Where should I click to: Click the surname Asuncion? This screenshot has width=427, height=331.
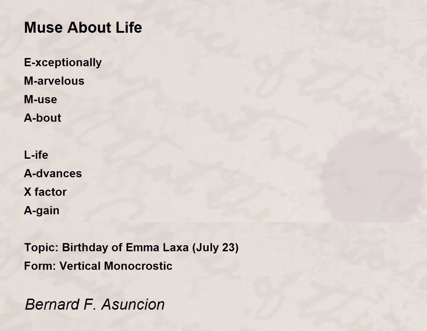tap(133, 304)
